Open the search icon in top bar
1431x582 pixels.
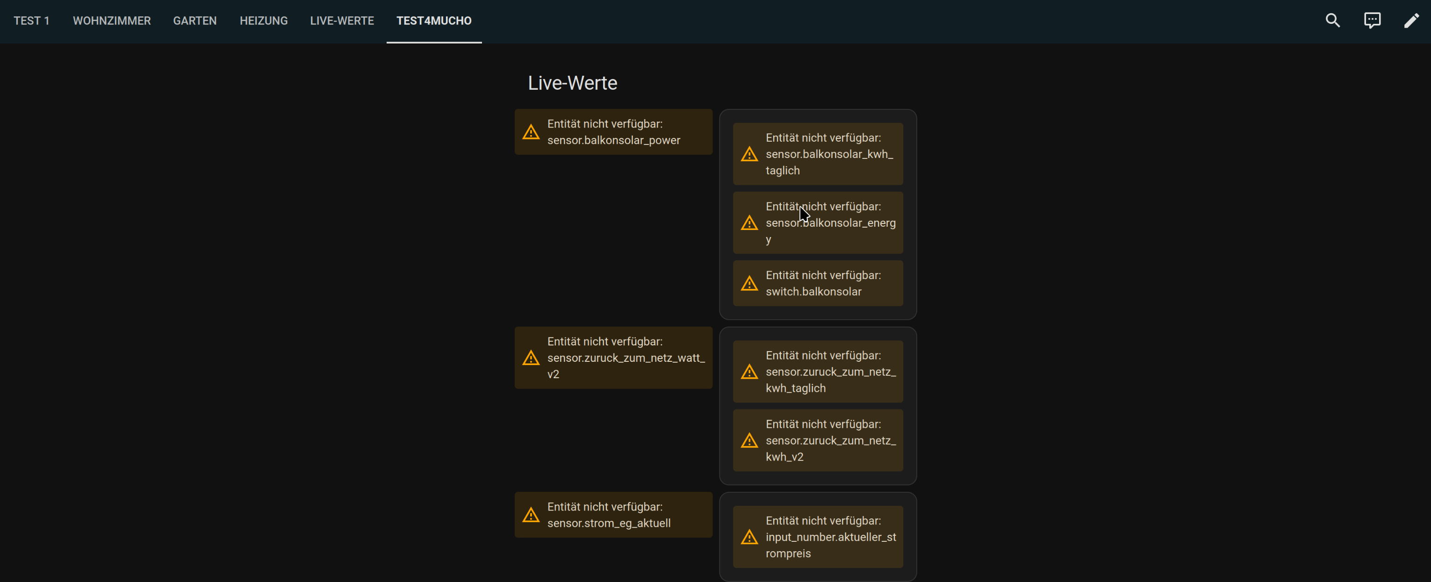pyautogui.click(x=1333, y=21)
